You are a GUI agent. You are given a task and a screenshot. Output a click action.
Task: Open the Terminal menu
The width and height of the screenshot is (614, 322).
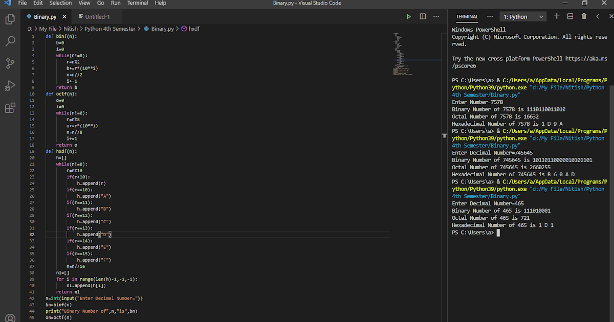click(x=138, y=3)
